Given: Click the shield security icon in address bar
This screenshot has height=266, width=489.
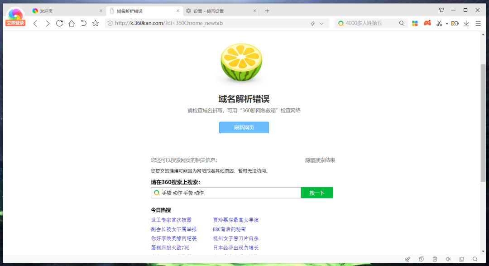Looking at the screenshot, I should coord(110,23).
